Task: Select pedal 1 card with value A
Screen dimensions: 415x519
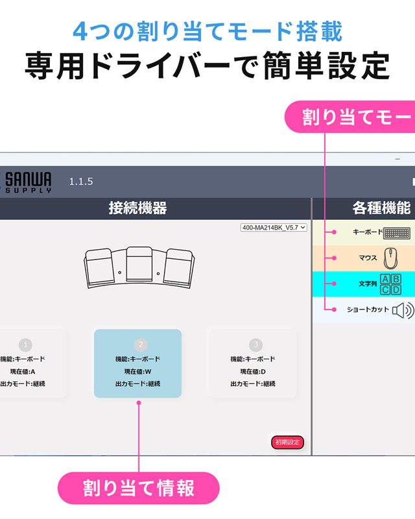Action: 29,363
